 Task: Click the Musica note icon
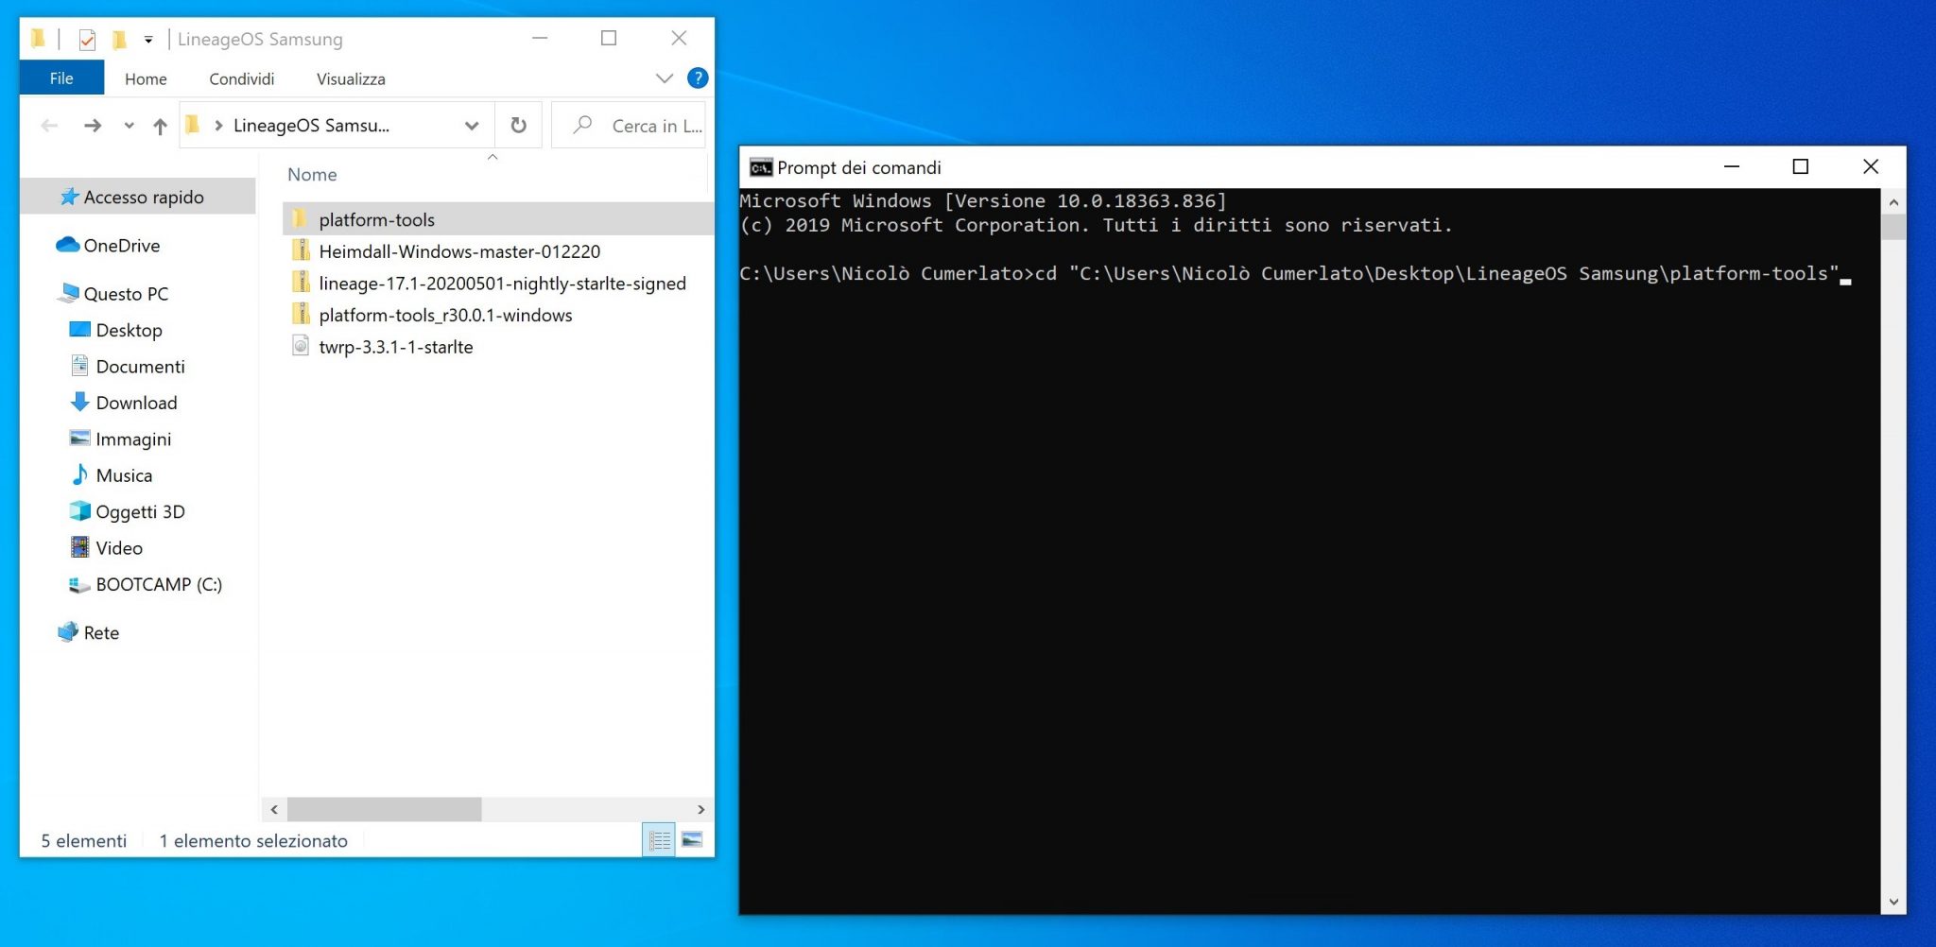(80, 474)
